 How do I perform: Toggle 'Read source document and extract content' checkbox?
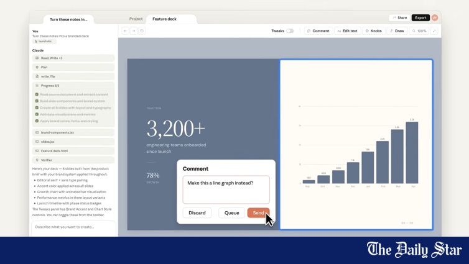pos(37,94)
